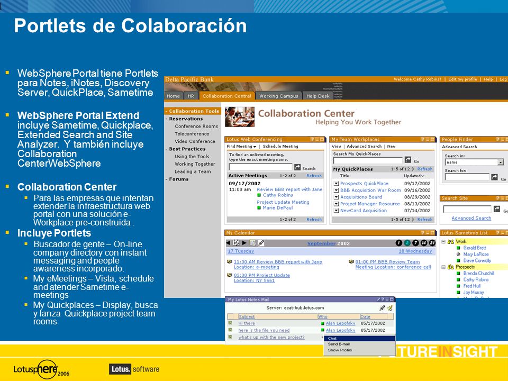508x381 pixels.
Task: Go to previous day in My Calendar
Action: click(x=228, y=243)
